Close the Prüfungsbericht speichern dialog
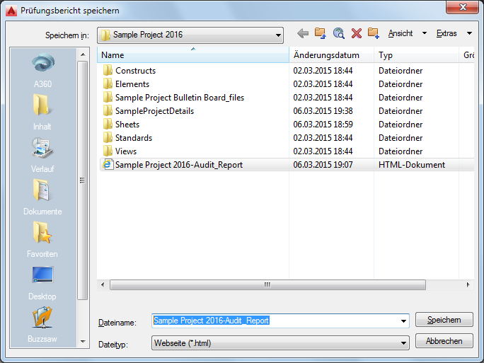This screenshot has width=484, height=363. click(x=463, y=7)
